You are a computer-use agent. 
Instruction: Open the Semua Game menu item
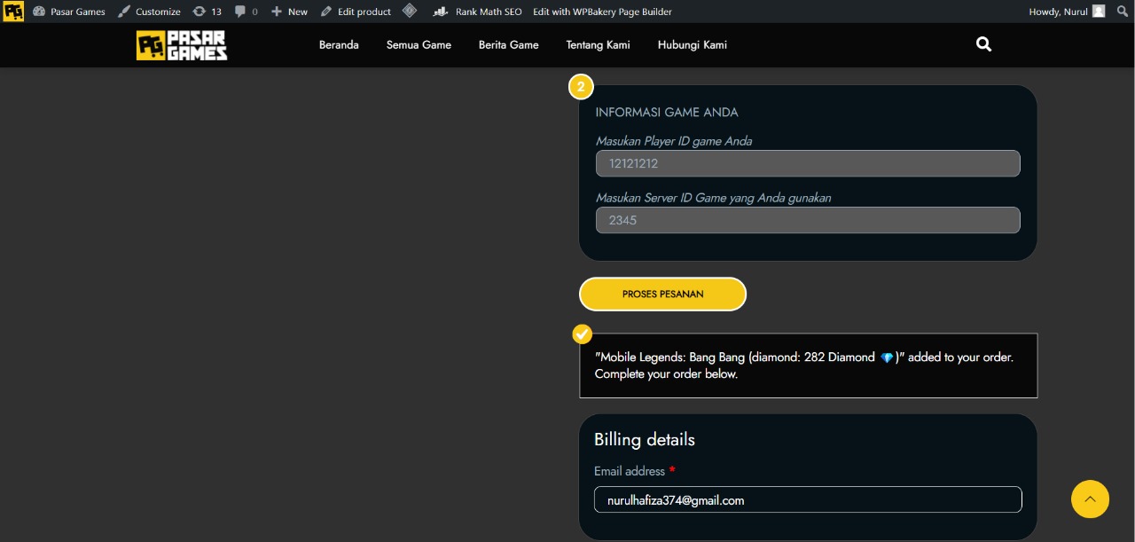point(419,45)
